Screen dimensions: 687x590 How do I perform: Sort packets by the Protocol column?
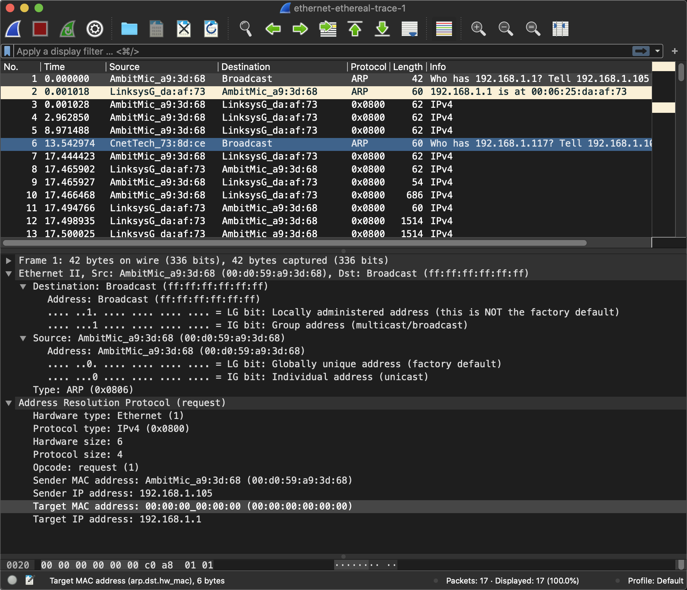click(368, 67)
